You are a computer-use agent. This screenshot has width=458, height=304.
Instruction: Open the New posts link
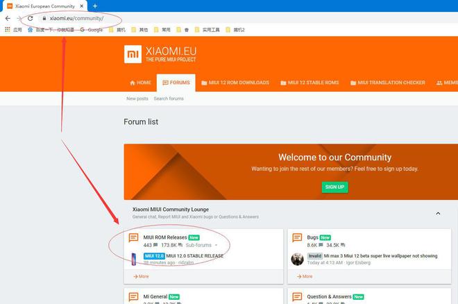(x=137, y=99)
